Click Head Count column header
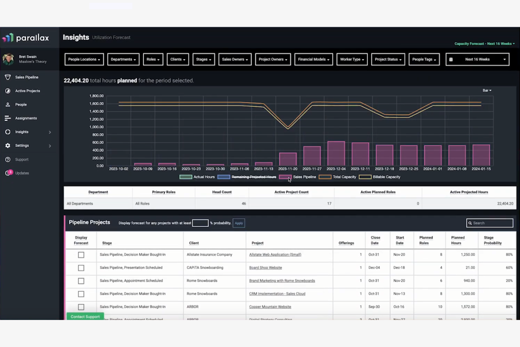The image size is (520, 347). 222,192
